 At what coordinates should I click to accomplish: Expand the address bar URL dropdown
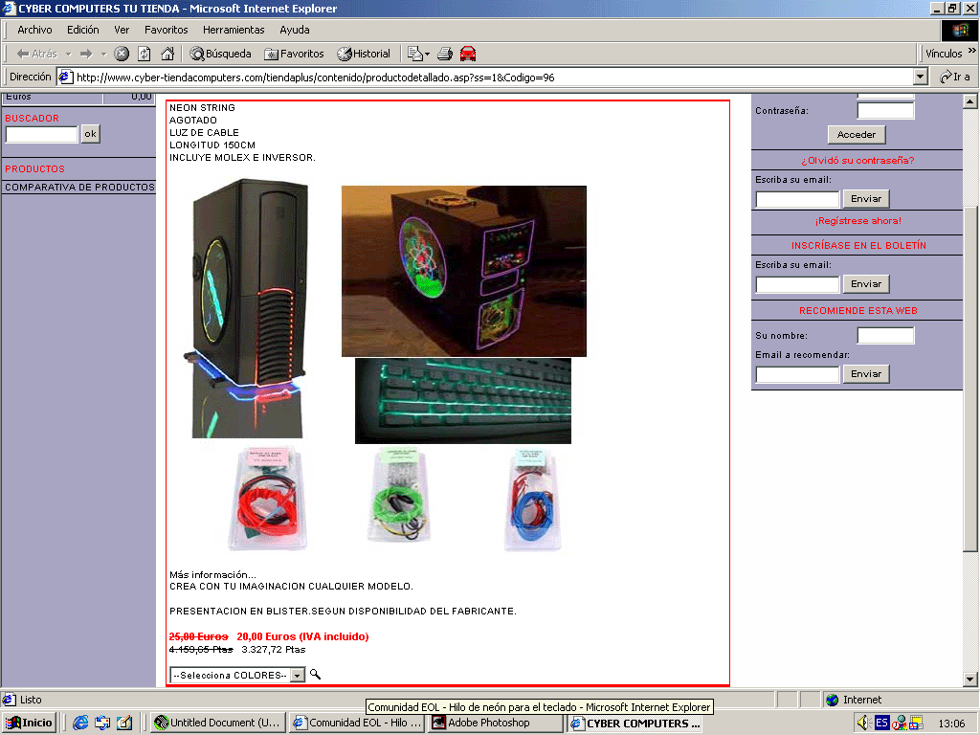tap(921, 77)
